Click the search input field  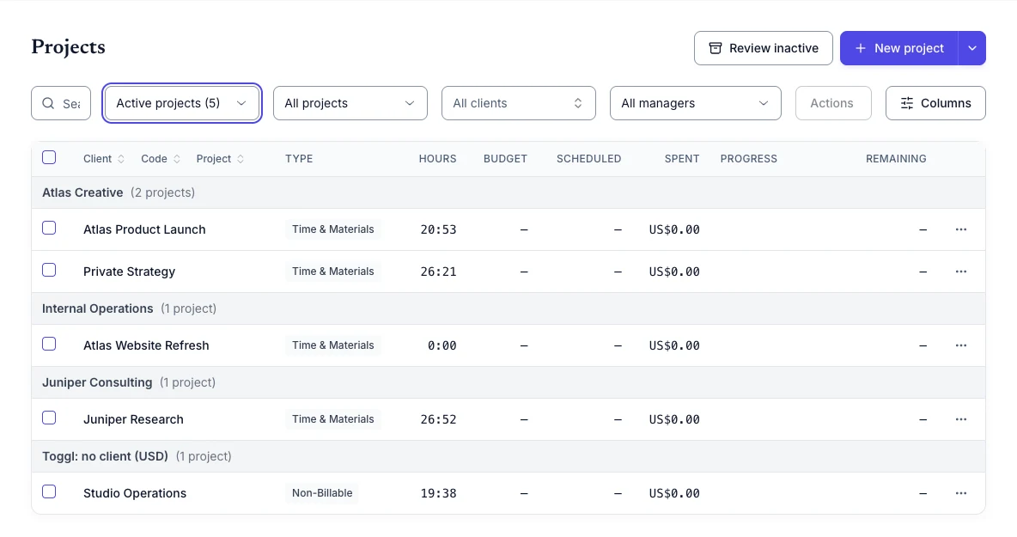click(61, 103)
